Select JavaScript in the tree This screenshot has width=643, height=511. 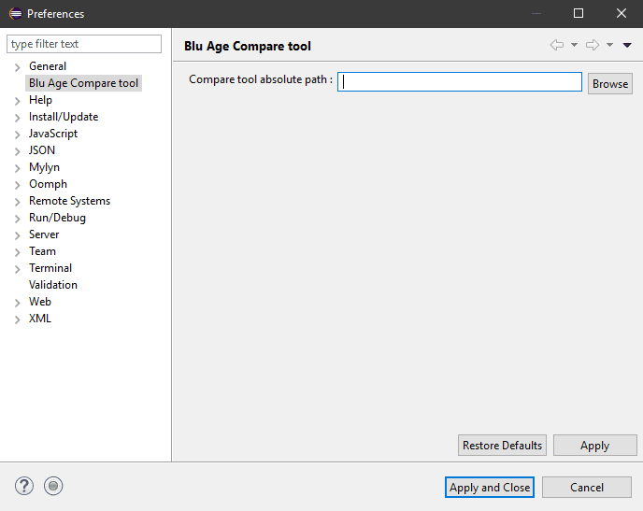53,134
